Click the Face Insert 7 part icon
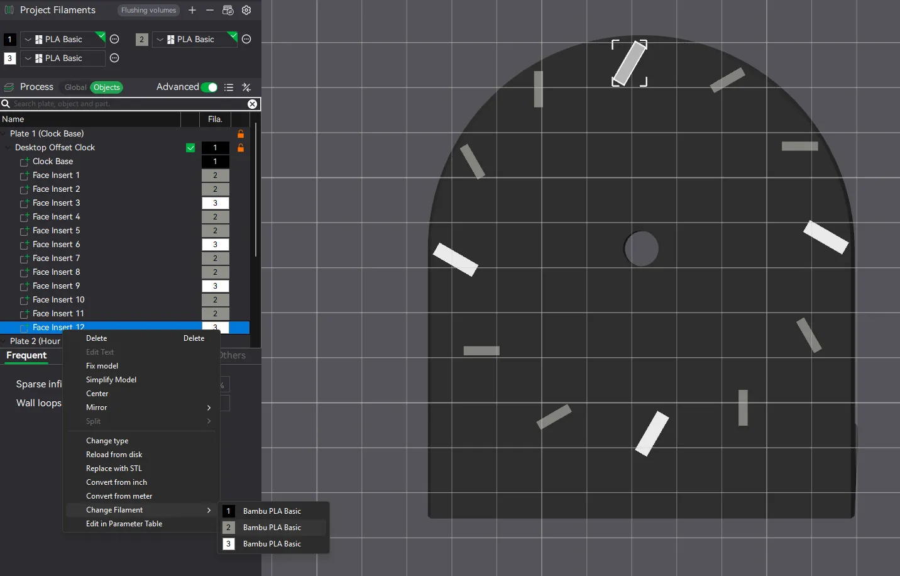Viewport: 900px width, 576px height. coord(25,258)
